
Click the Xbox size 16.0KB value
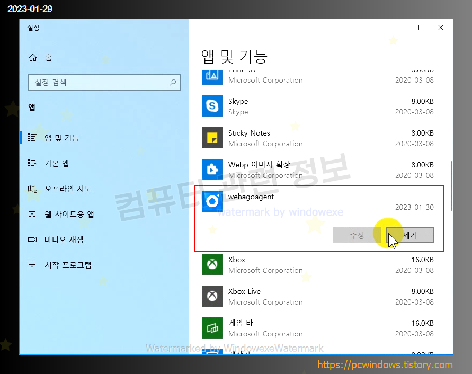point(422,260)
